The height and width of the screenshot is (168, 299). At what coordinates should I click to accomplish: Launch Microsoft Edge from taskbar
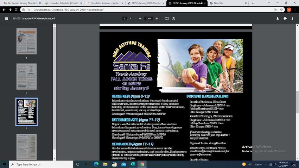pyautogui.click(x=96, y=164)
